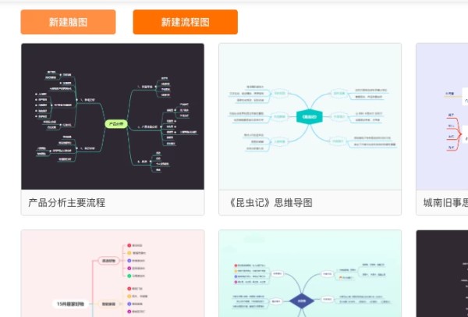Click the teal central node of 昆虫记 map
468x317 pixels.
point(310,117)
